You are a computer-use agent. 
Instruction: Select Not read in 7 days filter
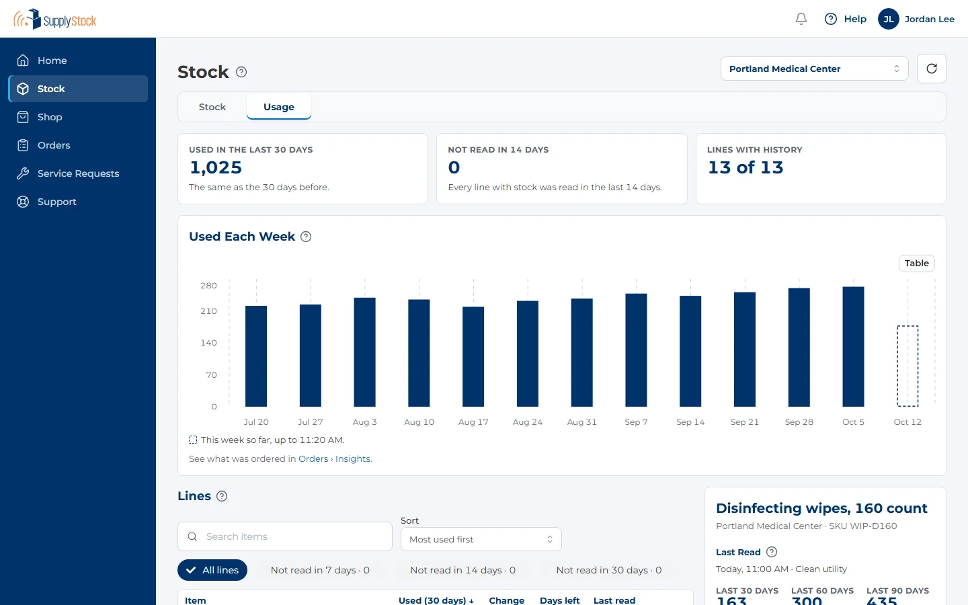[x=320, y=570]
